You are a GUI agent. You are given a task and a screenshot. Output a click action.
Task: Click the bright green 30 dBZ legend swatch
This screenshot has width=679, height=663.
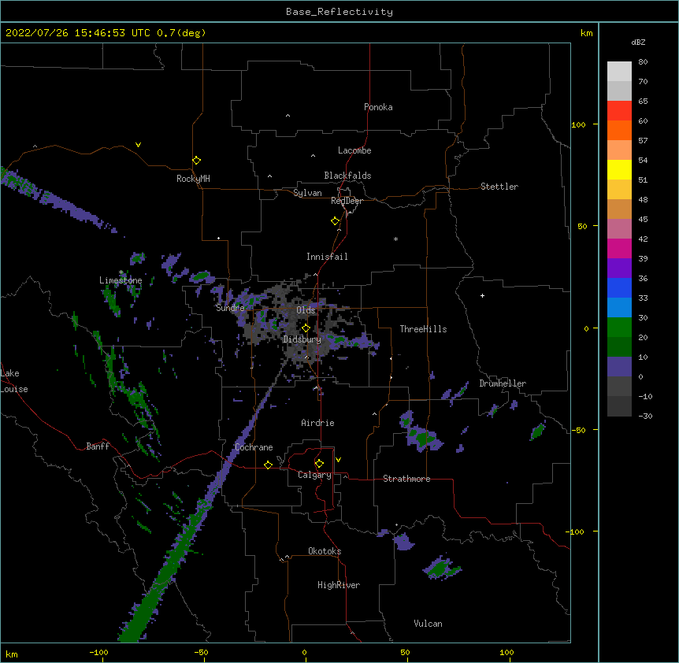(x=619, y=328)
